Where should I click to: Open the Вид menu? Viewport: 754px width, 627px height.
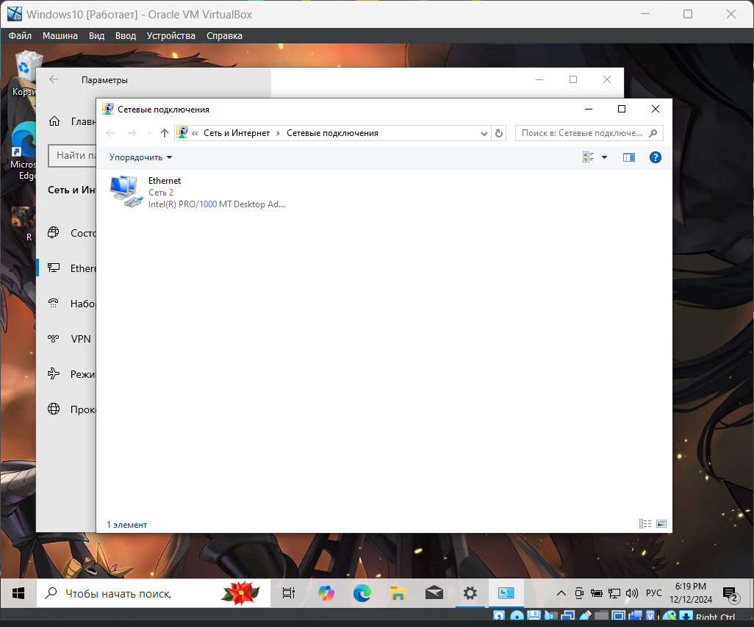(97, 35)
